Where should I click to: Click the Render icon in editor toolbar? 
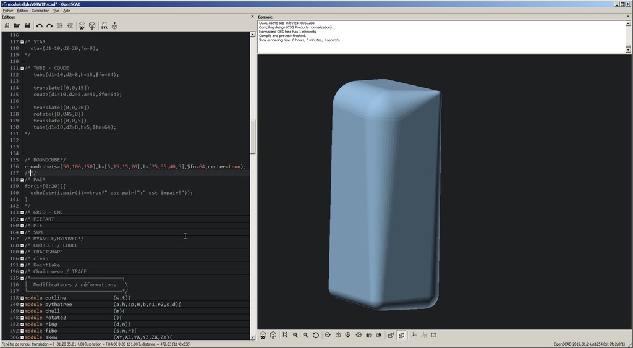pyautogui.click(x=92, y=26)
